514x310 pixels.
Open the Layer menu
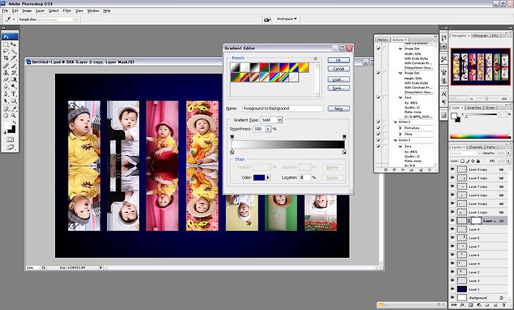pyautogui.click(x=40, y=11)
